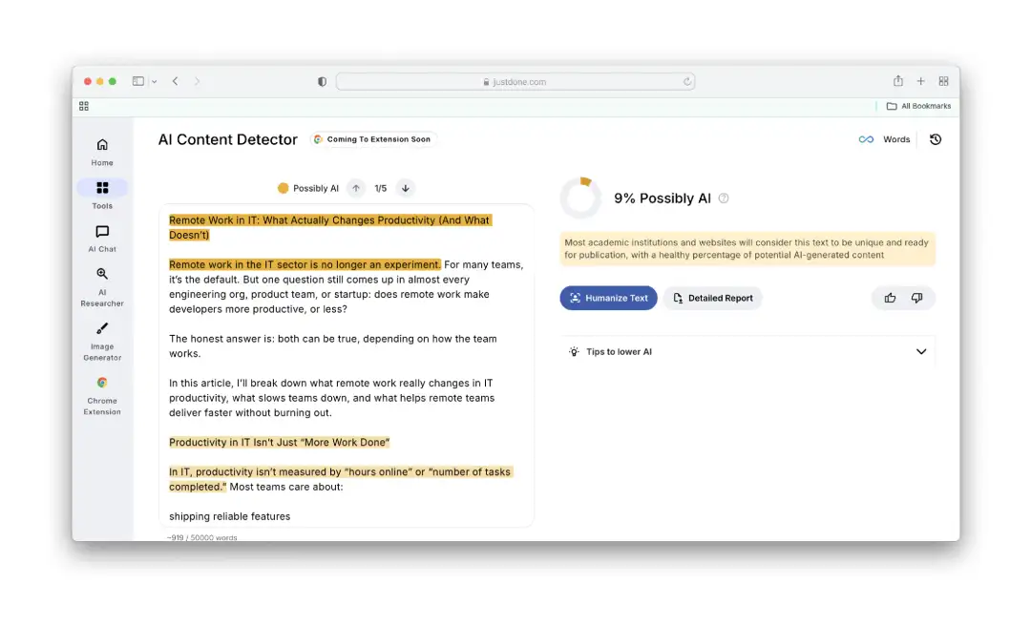Image resolution: width=1031 pixels, height=626 pixels.
Task: Open the Detailed Report
Action: pyautogui.click(x=713, y=298)
